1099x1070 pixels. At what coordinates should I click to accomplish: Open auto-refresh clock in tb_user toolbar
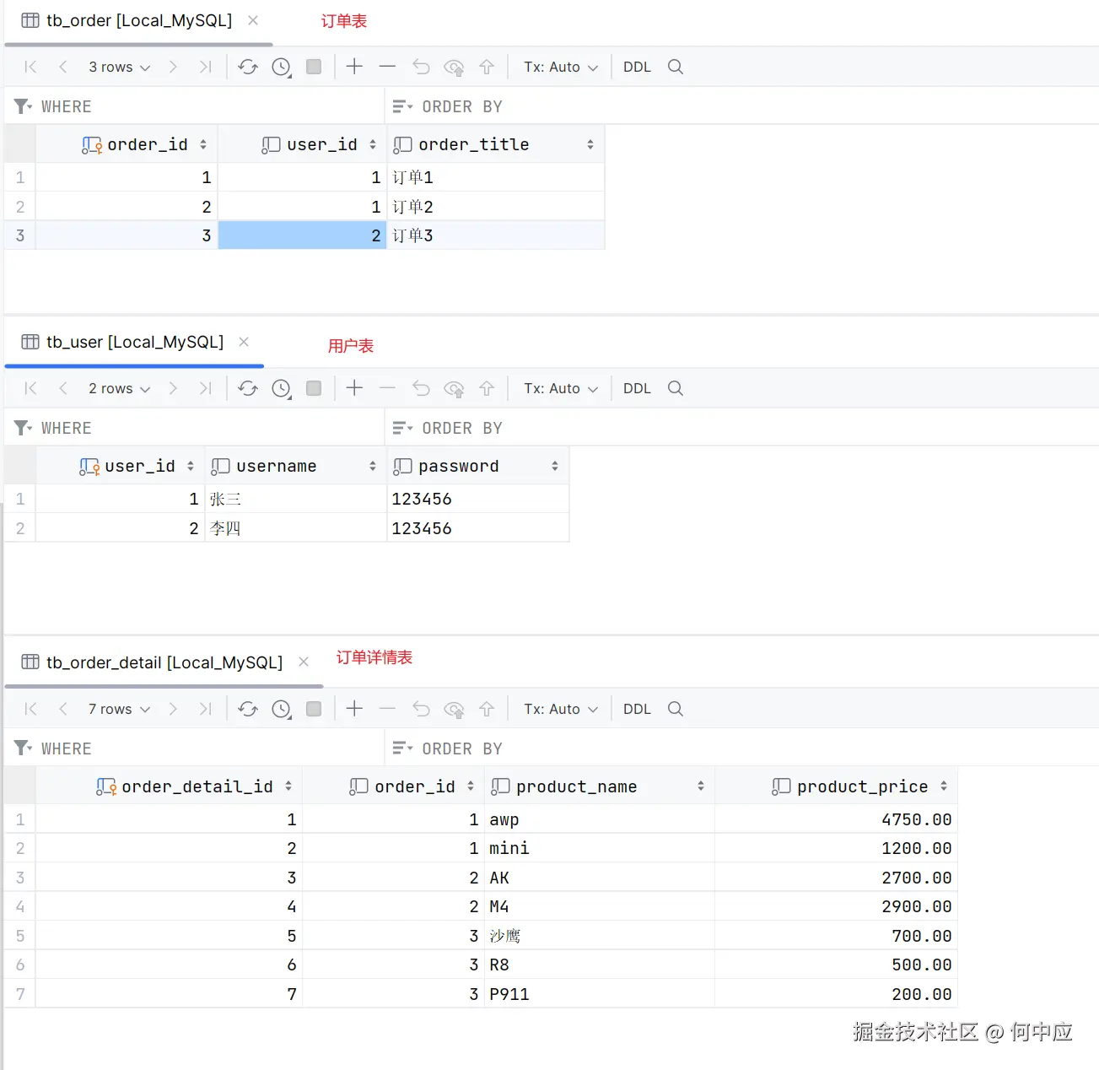pos(282,388)
